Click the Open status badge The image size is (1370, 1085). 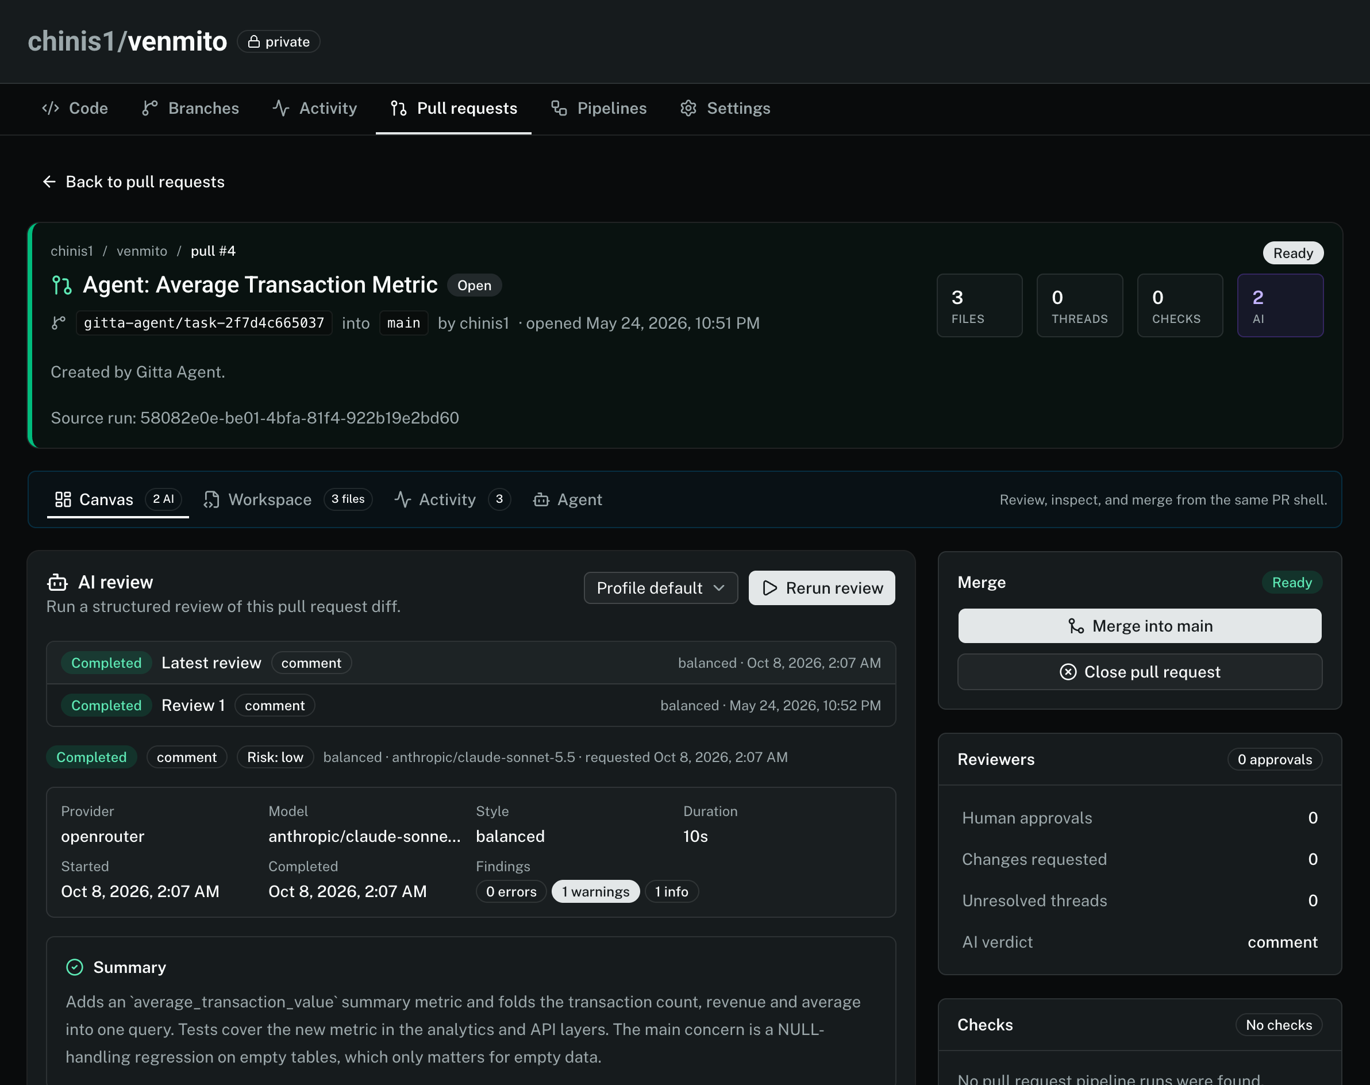click(475, 285)
